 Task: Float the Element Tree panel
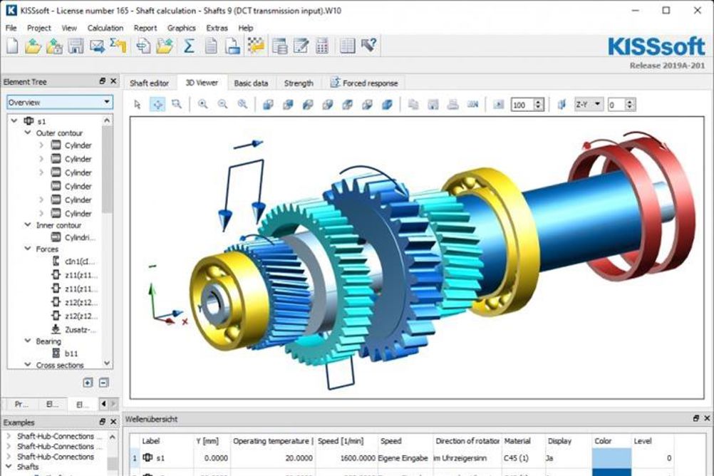103,81
